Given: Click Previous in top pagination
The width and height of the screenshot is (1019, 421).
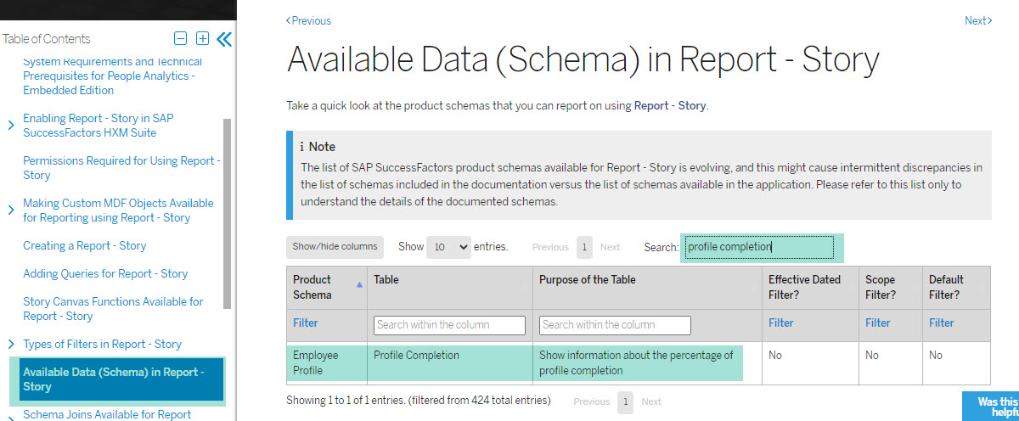Looking at the screenshot, I should [x=550, y=247].
